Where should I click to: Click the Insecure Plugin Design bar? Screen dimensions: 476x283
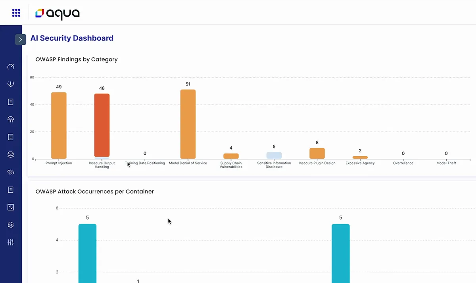tap(317, 153)
